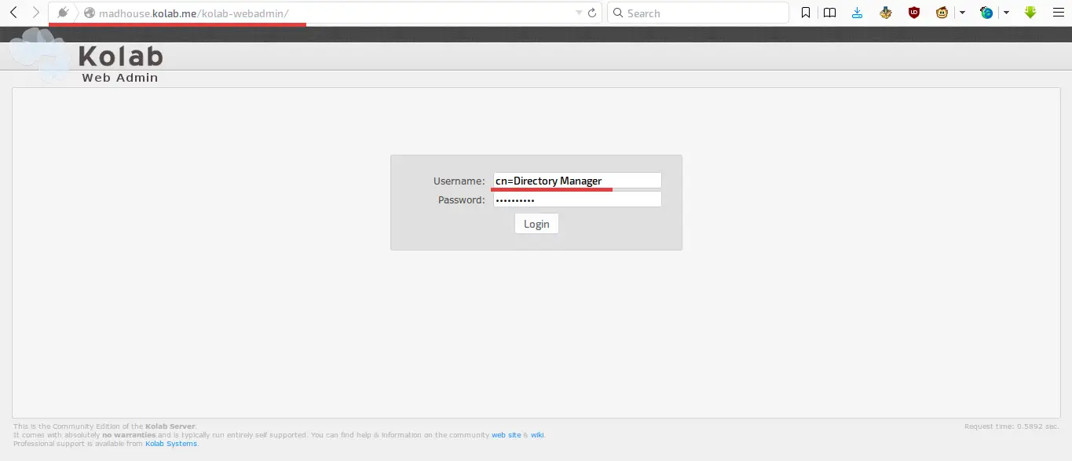Open the wiki link in the footer
Screen dimensions: 1072x461
pyautogui.click(x=537, y=434)
